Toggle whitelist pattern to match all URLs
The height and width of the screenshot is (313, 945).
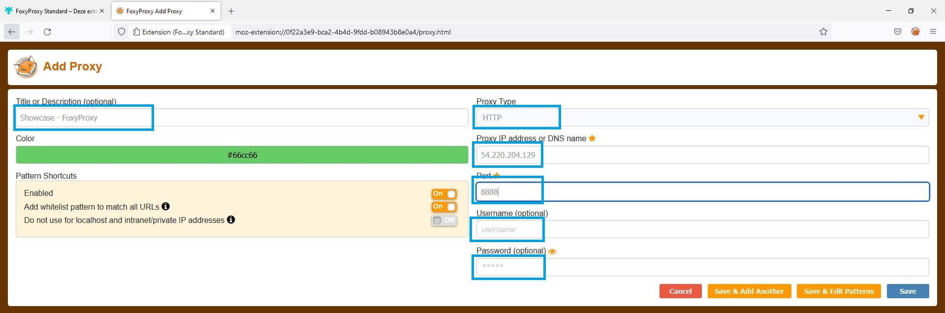point(444,207)
